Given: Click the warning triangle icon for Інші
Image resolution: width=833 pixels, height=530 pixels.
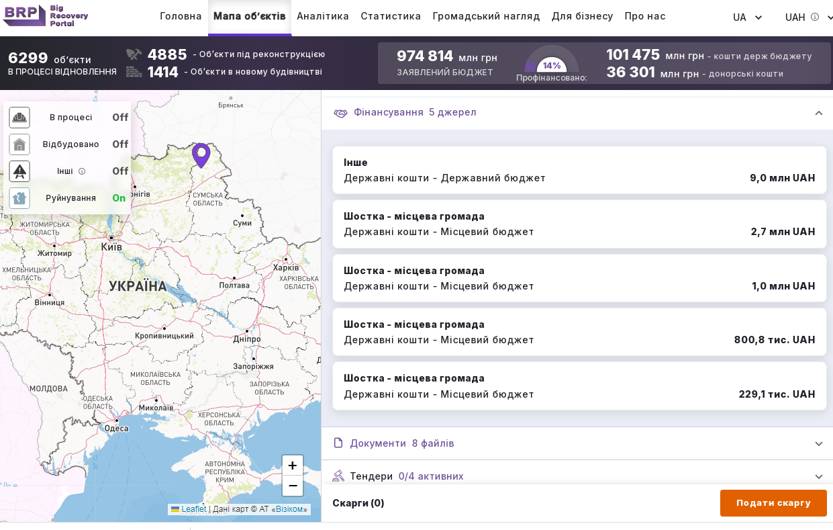Looking at the screenshot, I should [x=19, y=171].
